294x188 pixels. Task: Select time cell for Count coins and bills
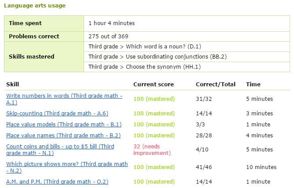point(260,150)
